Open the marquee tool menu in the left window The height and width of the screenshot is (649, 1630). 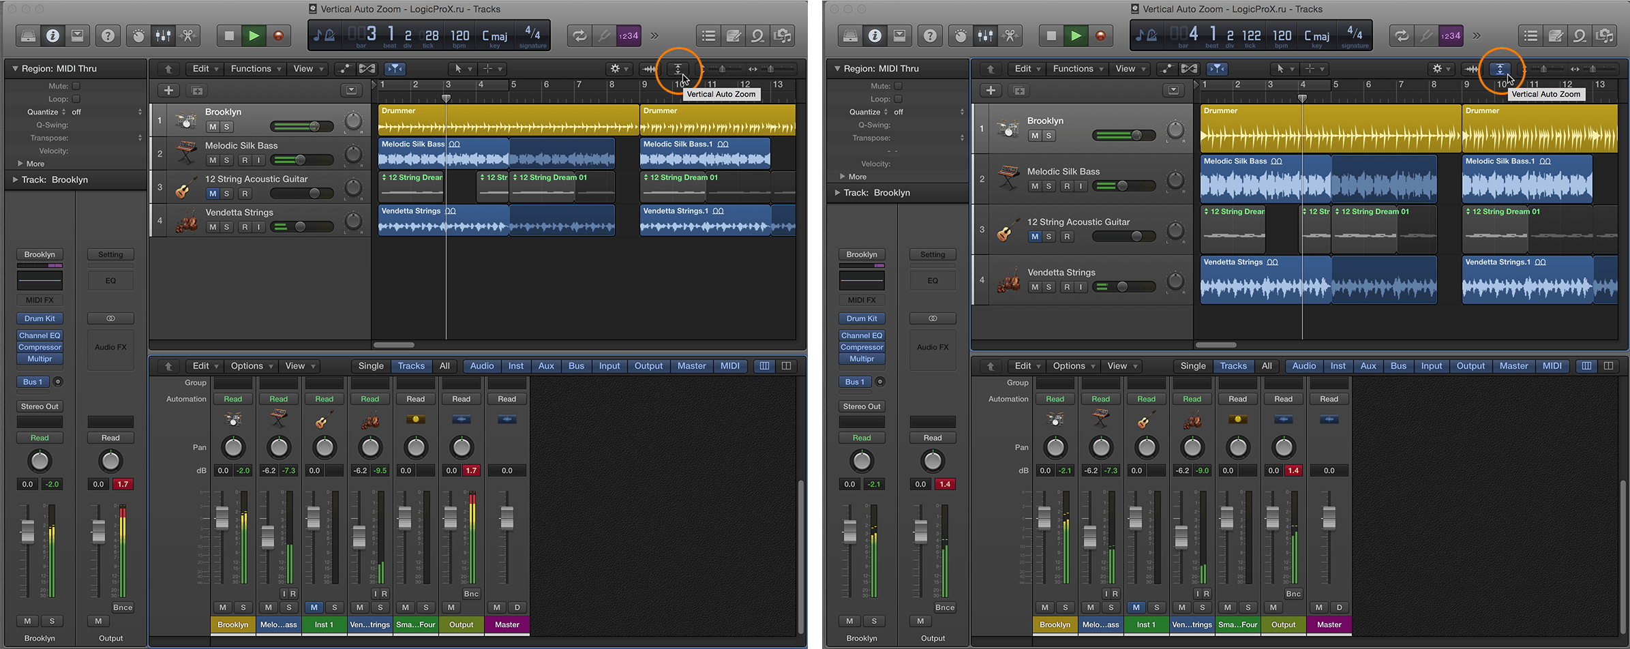(x=492, y=69)
